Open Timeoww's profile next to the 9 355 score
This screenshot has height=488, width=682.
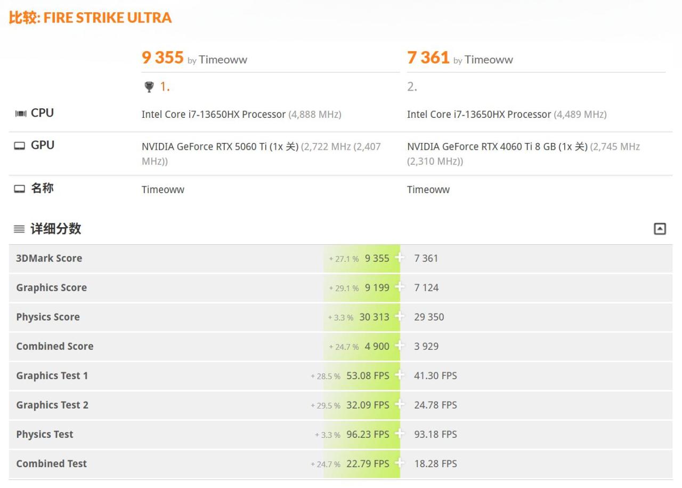[223, 60]
